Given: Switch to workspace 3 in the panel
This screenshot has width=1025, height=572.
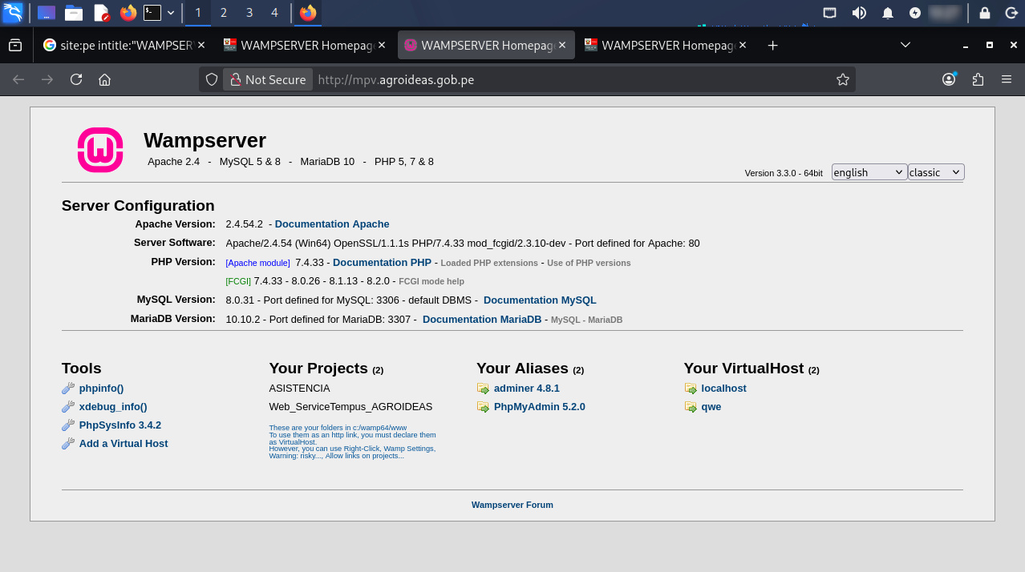Looking at the screenshot, I should 249,13.
